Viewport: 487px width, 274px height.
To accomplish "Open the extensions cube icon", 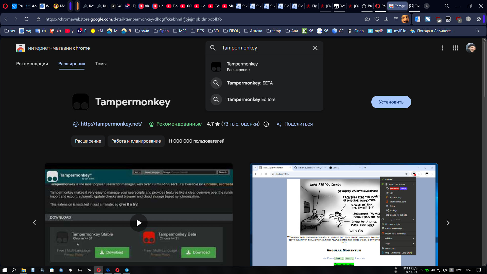I will (479, 19).
